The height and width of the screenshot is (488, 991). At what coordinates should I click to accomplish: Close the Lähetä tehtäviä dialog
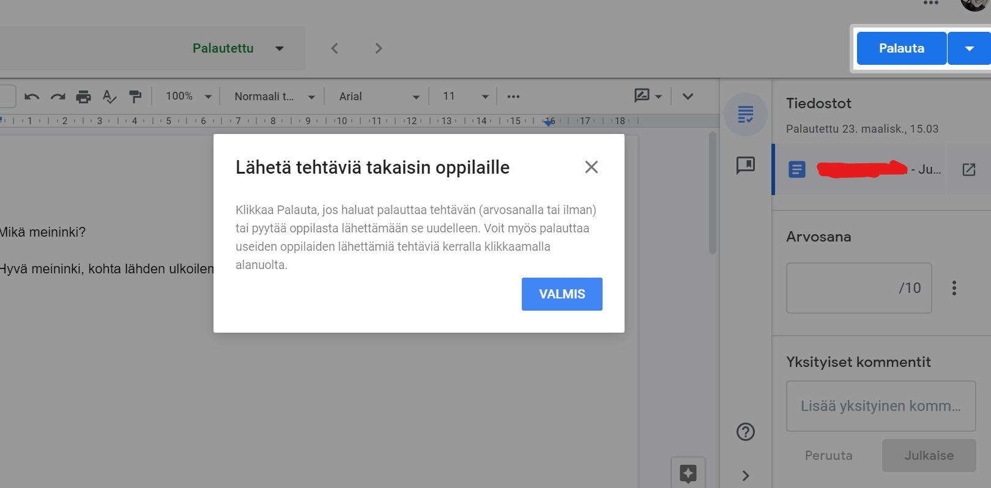click(591, 167)
